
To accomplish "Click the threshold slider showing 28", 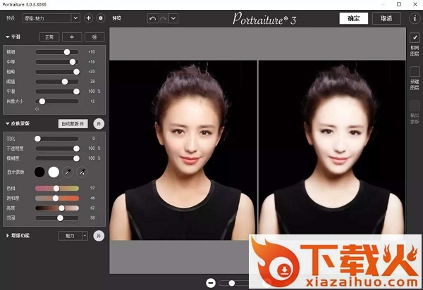I will (57, 82).
